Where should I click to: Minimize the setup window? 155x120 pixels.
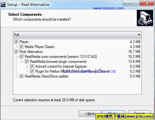pyautogui.click(x=127, y=3)
